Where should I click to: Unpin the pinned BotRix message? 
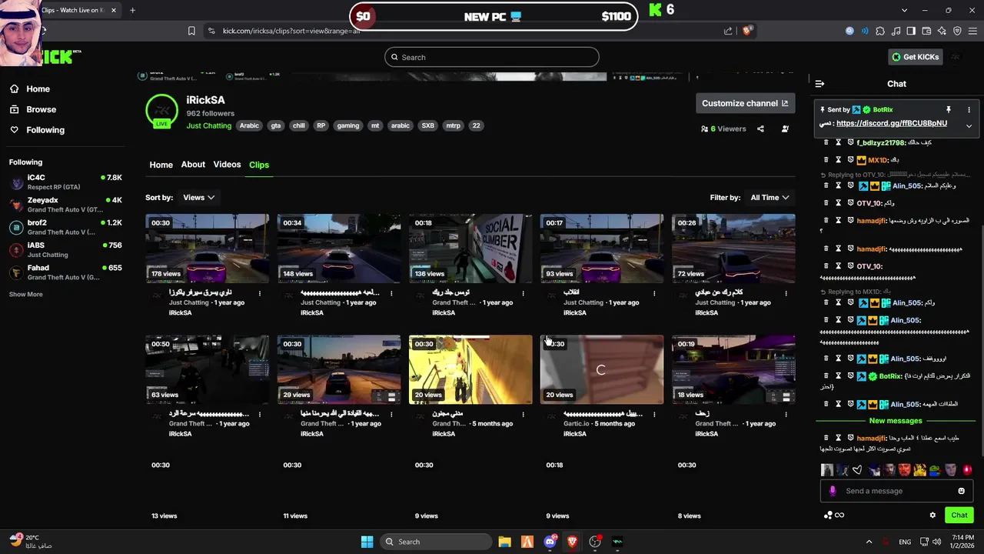[948, 110]
